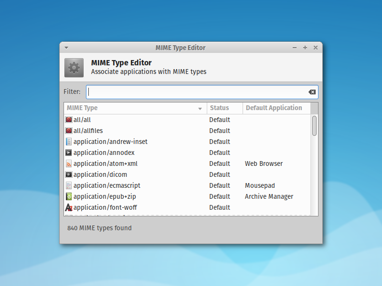This screenshot has width=382, height=286.
Task: Click the red icon beside all/all
Action: point(68,119)
